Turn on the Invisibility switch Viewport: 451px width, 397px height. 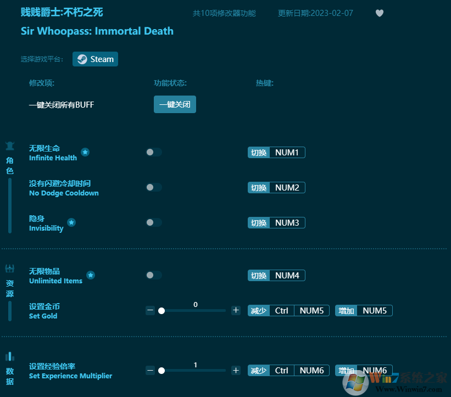pyautogui.click(x=154, y=222)
